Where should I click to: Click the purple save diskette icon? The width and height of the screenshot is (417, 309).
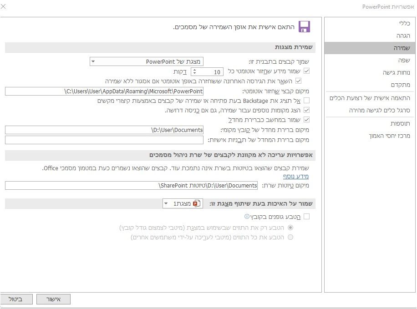click(x=304, y=26)
